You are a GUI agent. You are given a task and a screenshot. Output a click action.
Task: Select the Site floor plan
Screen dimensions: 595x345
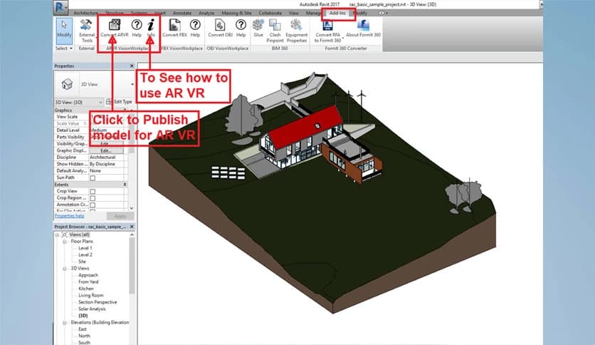82,262
